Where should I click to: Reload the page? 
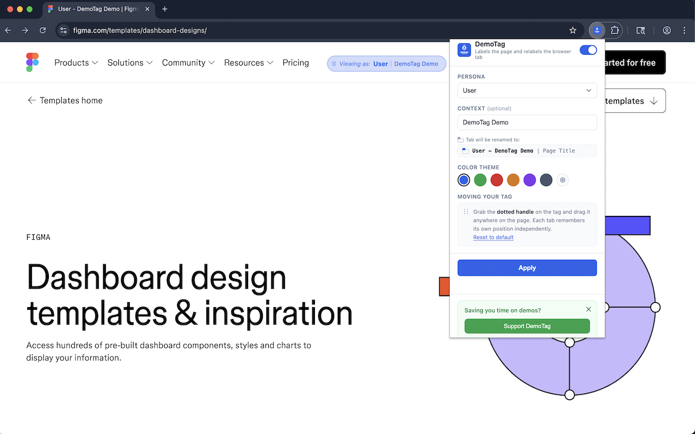pyautogui.click(x=42, y=30)
